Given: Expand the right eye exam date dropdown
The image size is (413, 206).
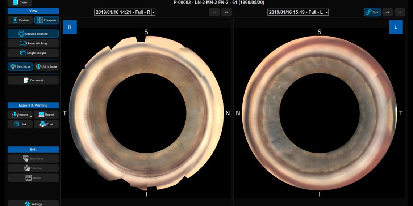Looking at the screenshot, I should coord(154,12).
